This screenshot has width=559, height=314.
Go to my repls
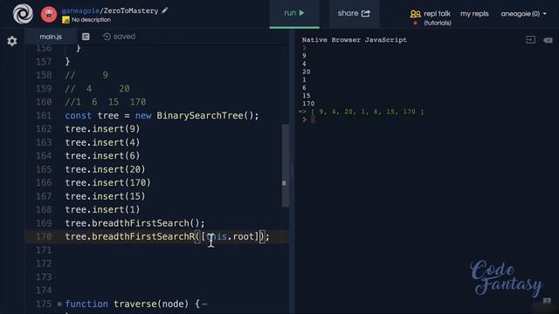pyautogui.click(x=474, y=14)
